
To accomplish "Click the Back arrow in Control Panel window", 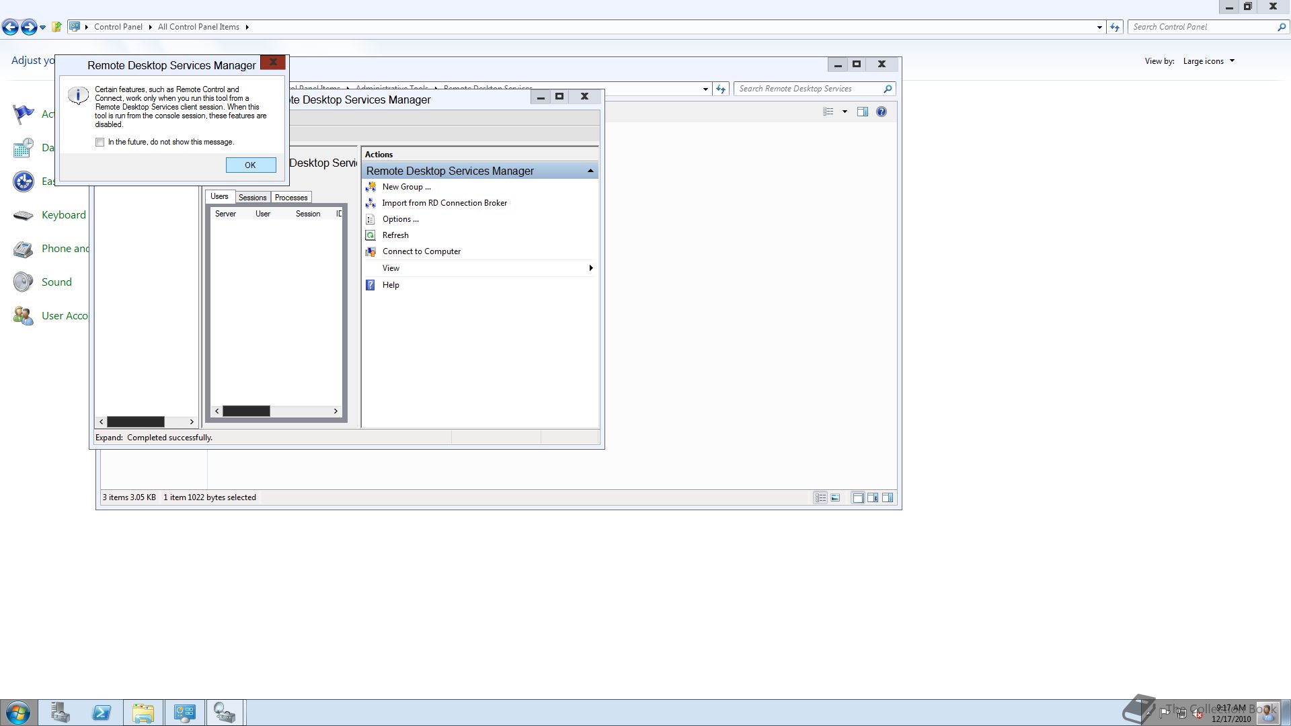I will [10, 27].
